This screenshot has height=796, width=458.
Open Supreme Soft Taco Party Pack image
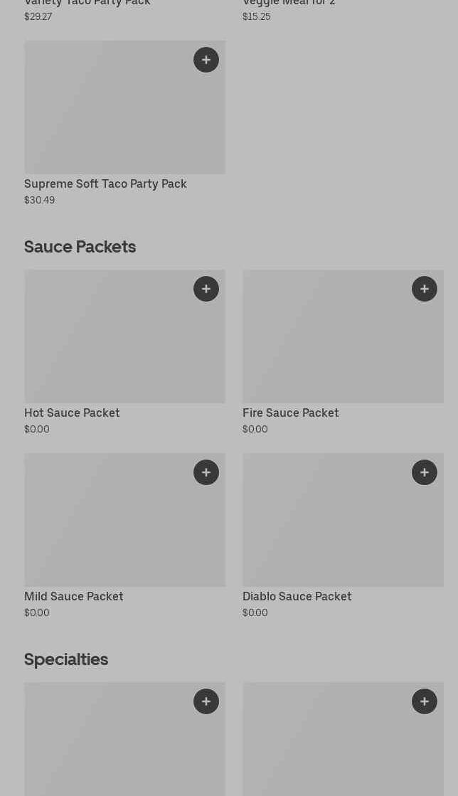(x=124, y=114)
